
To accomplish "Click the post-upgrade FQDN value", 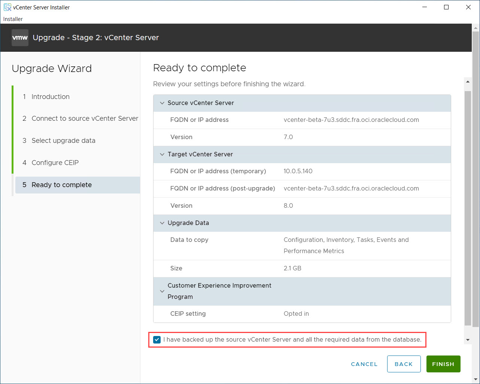I will click(x=351, y=189).
